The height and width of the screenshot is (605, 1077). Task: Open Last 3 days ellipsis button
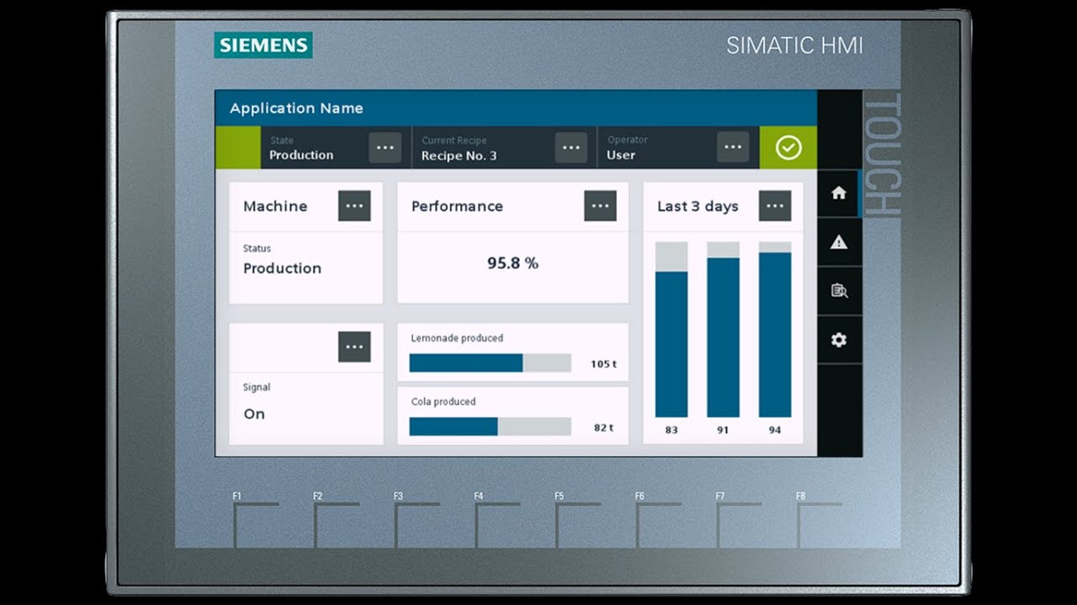point(775,206)
